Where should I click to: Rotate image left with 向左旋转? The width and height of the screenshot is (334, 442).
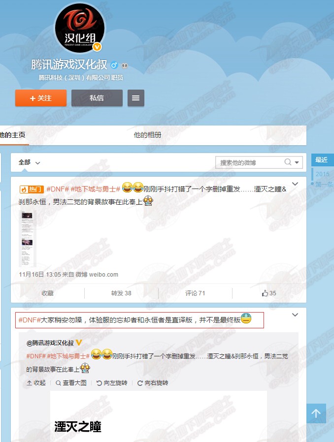click(x=112, y=383)
